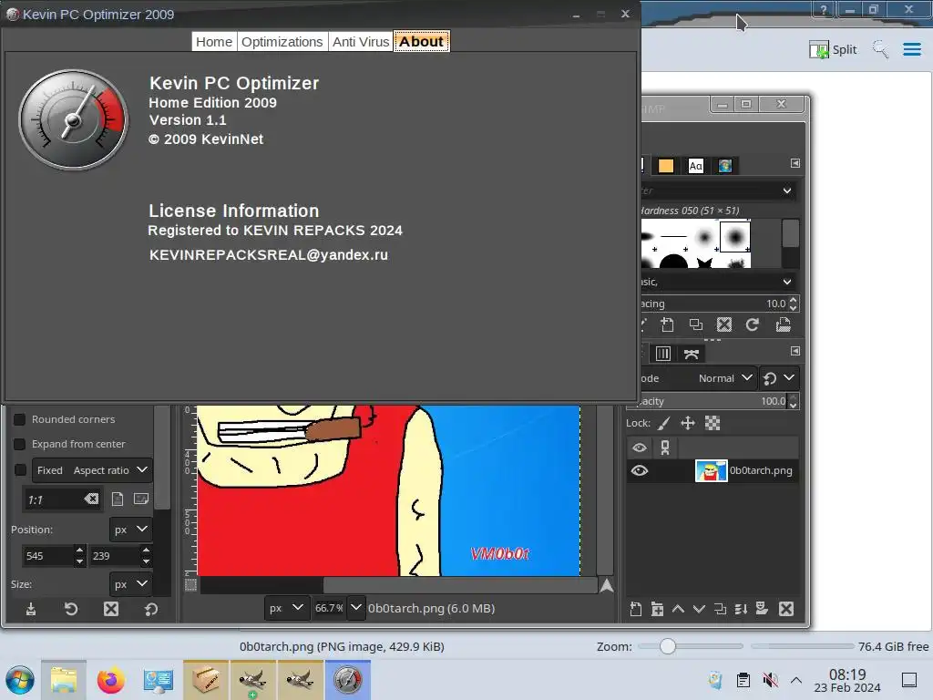
Task: Open the brush tag Basic dropdown
Action: (787, 282)
